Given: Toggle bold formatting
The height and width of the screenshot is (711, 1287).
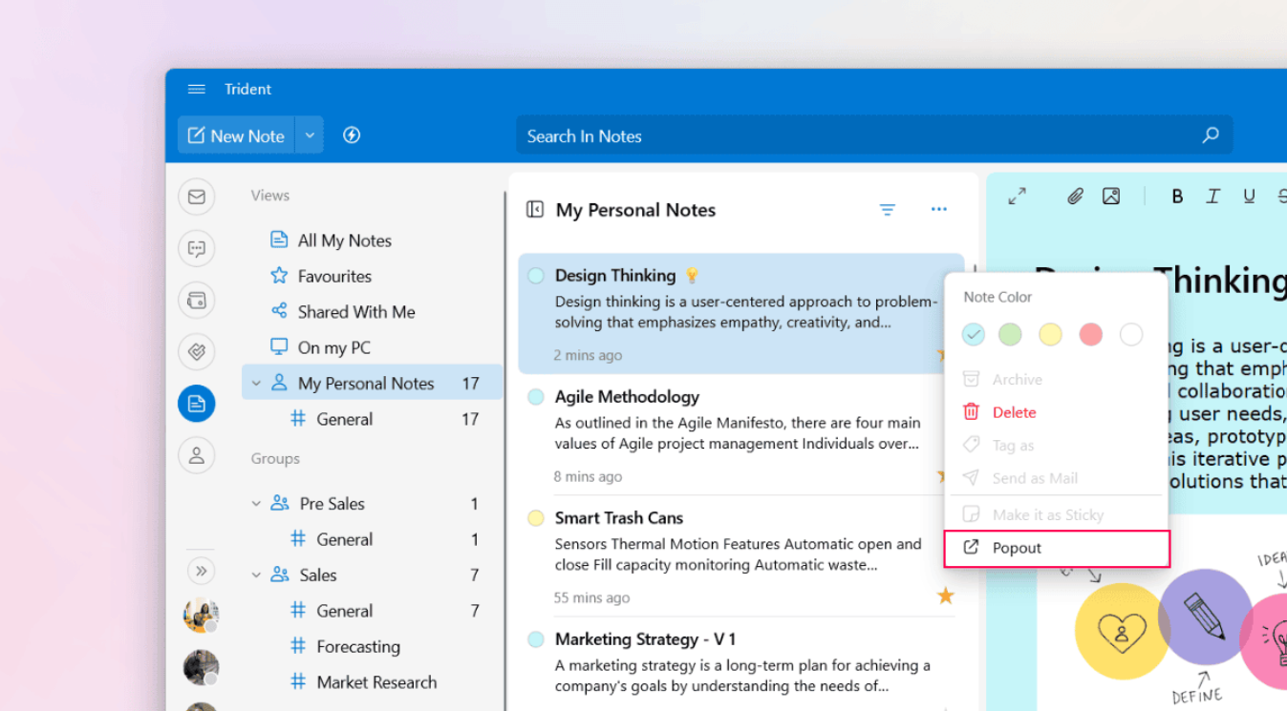Looking at the screenshot, I should click(1177, 196).
